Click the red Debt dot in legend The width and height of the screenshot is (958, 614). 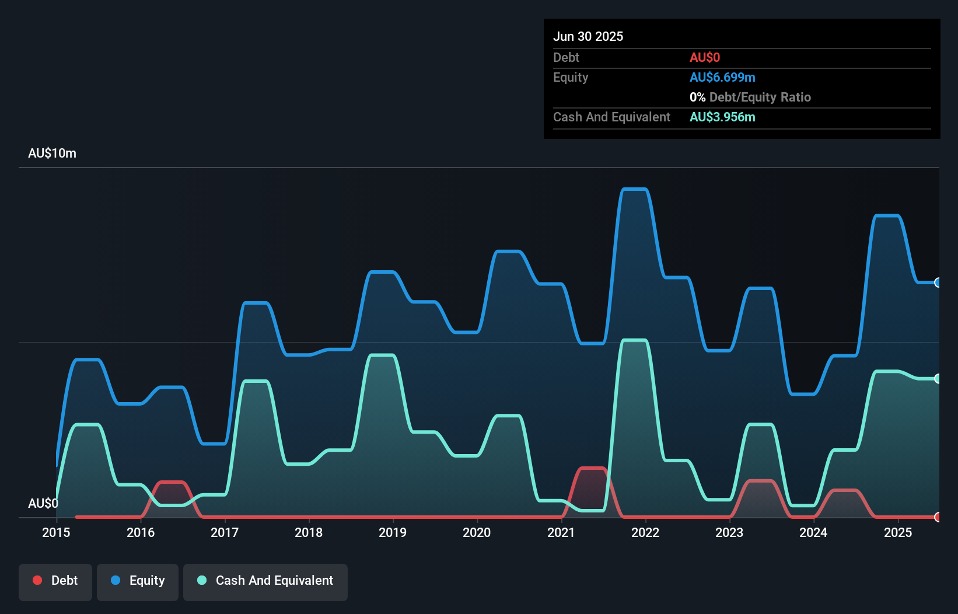point(37,580)
